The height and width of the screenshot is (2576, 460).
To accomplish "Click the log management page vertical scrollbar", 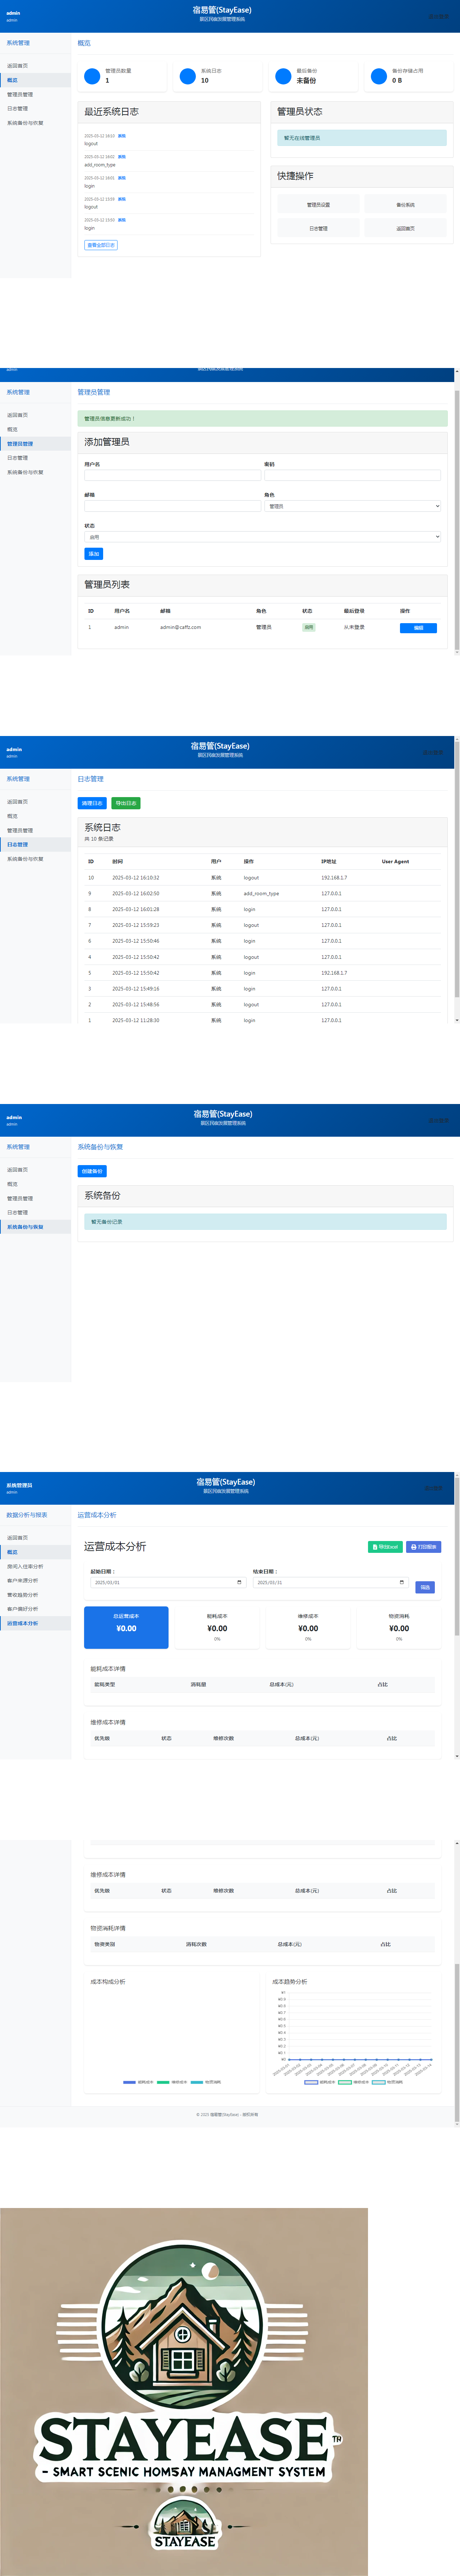I will pos(457,880).
